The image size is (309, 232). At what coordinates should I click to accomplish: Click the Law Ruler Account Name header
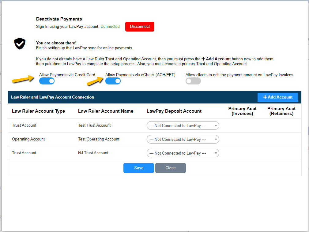[106, 111]
